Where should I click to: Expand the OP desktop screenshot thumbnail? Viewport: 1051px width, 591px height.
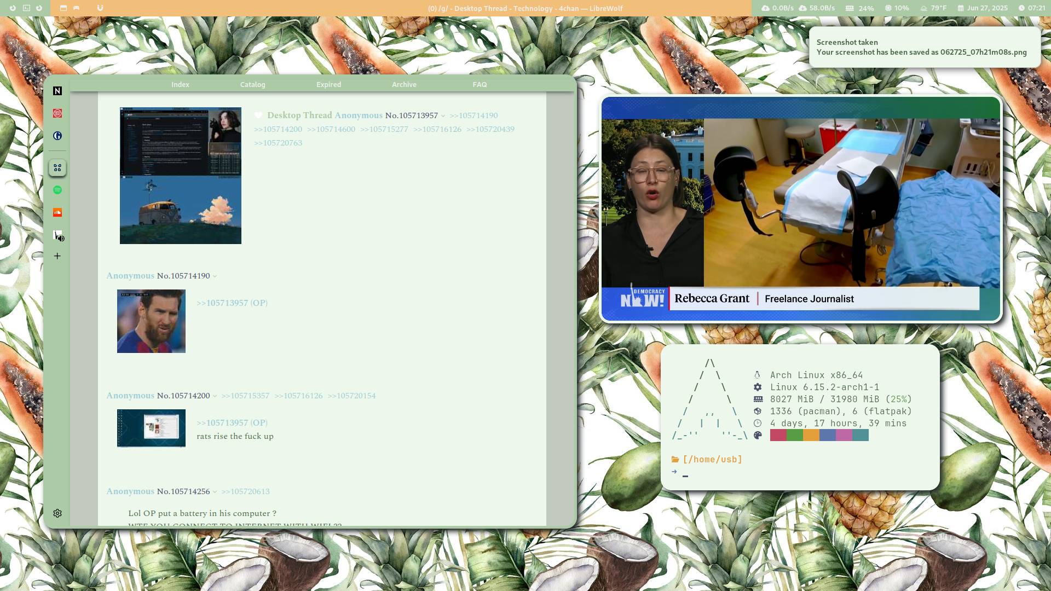pos(181,176)
